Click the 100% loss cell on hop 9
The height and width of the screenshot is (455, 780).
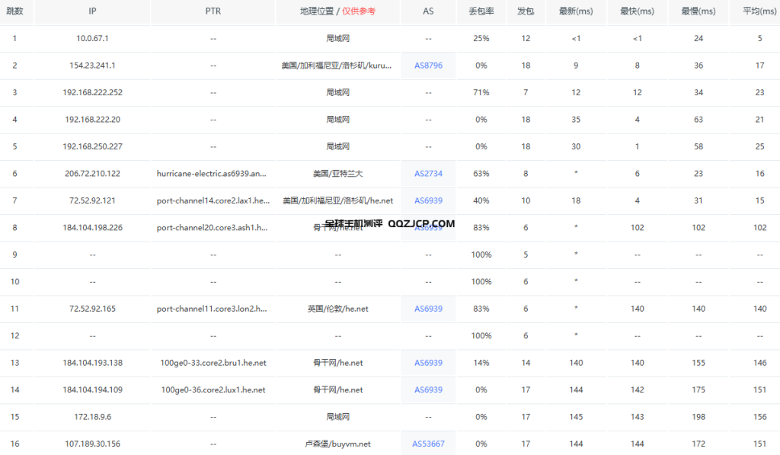(480, 255)
